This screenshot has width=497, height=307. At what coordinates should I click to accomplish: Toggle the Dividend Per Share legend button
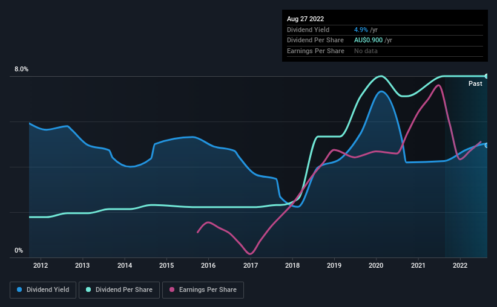119,290
